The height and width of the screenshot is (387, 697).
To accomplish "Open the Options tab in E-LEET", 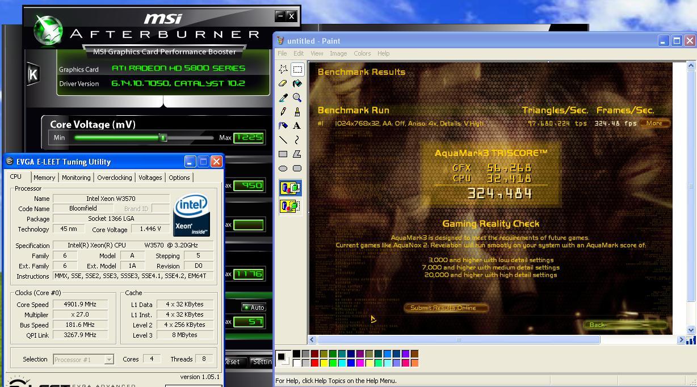I will [x=179, y=178].
